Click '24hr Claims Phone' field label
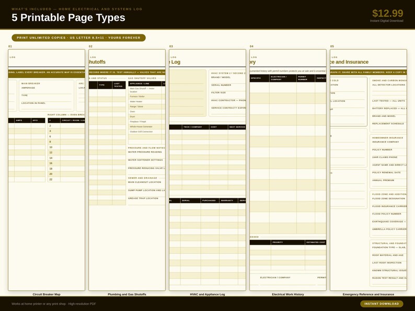The height and width of the screenshot is (311, 415). click(385, 157)
